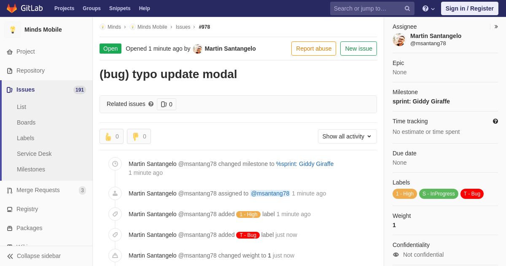Click the assignee avatar in right sidebar

click(399, 40)
